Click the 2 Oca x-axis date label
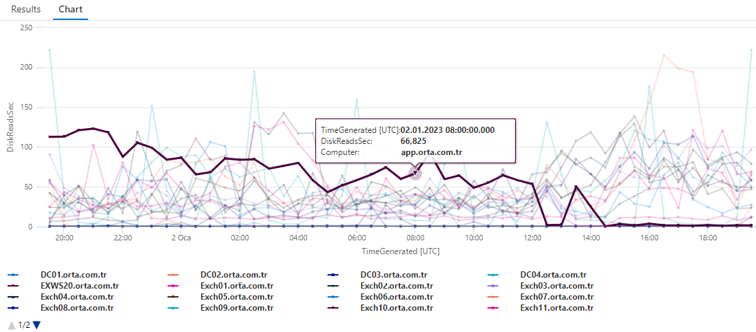This screenshot has width=756, height=332. tap(181, 238)
